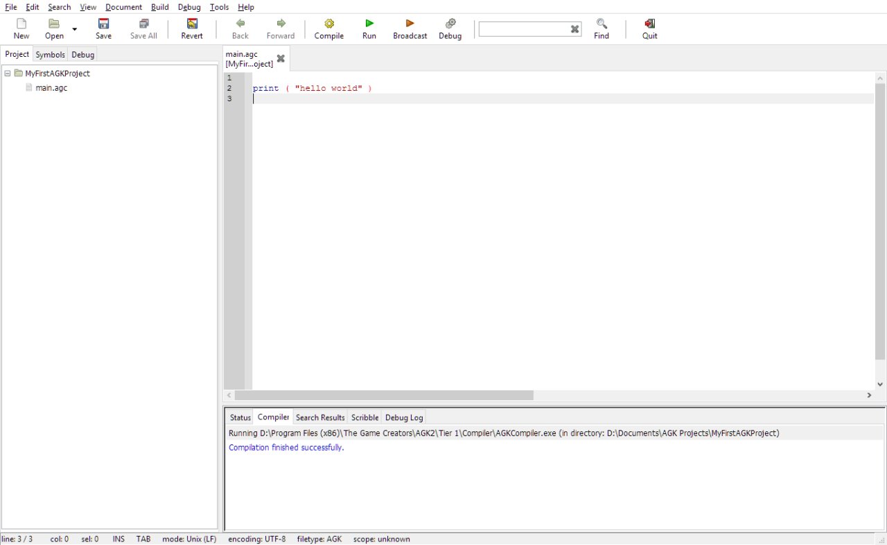
Task: Expand the Open recent files dropdown arrow
Action: click(x=74, y=29)
